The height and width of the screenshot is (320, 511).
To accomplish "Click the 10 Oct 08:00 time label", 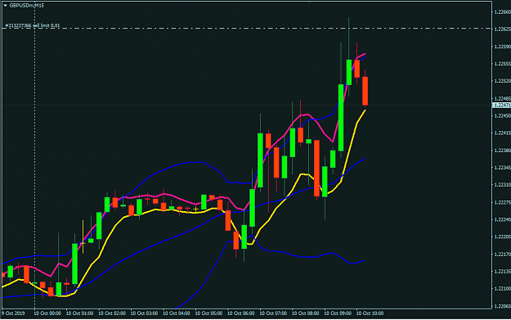I will (x=305, y=313).
